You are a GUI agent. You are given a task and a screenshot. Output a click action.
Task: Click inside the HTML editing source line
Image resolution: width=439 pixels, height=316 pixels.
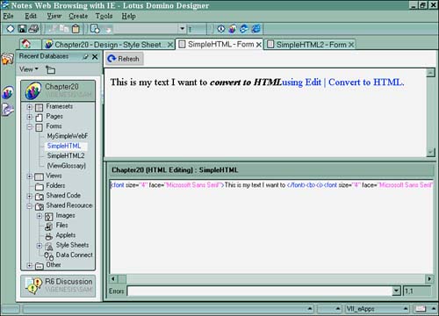pos(271,185)
